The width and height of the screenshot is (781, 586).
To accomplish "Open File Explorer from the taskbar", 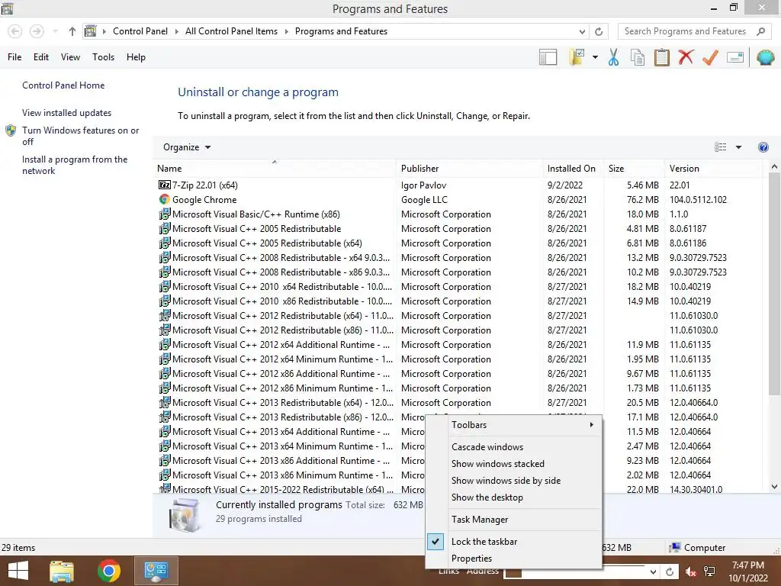I will [x=62, y=571].
